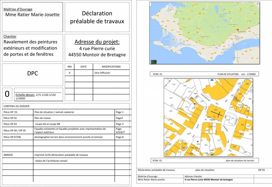Screen dimensions: 272x187
Task: Click the orange triangle on Place de l'Eglise
Action: pyautogui.click(x=214, y=117)
